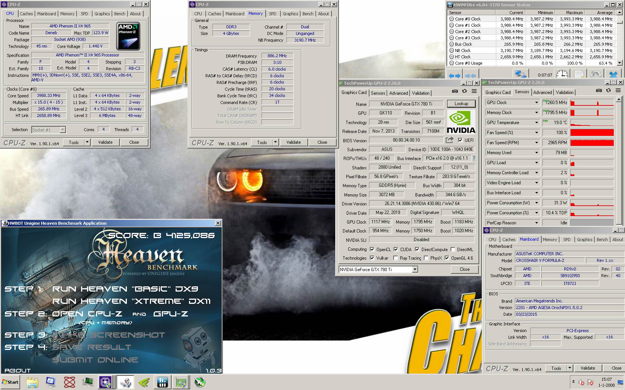Switch to SPD tab in CPU-Z Memory window
The height and width of the screenshot is (390, 625).
[x=273, y=14]
